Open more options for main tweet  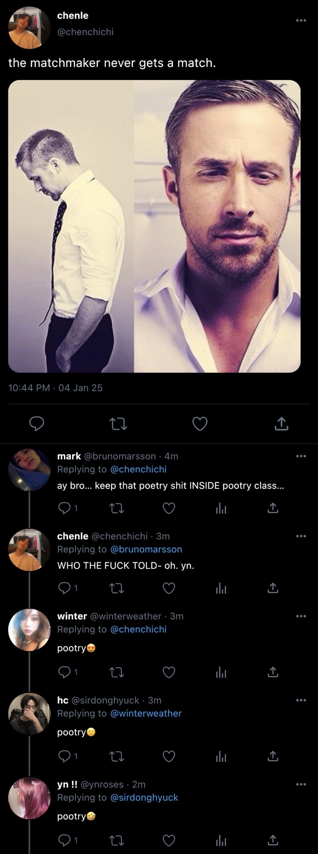(301, 20)
